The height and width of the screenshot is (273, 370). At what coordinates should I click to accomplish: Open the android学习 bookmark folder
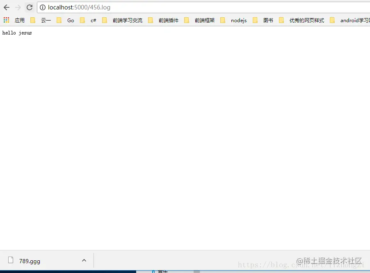350,20
